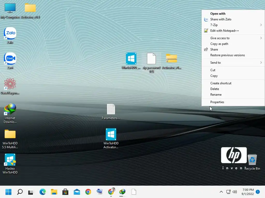
Task: Open network status tray icon
Action: [228, 192]
